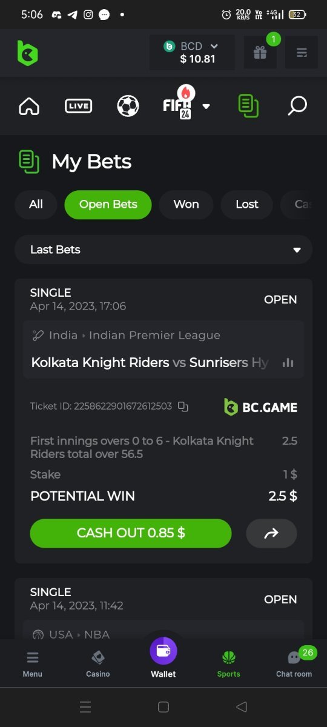
Task: Select the soccer ball icon
Action: point(128,106)
